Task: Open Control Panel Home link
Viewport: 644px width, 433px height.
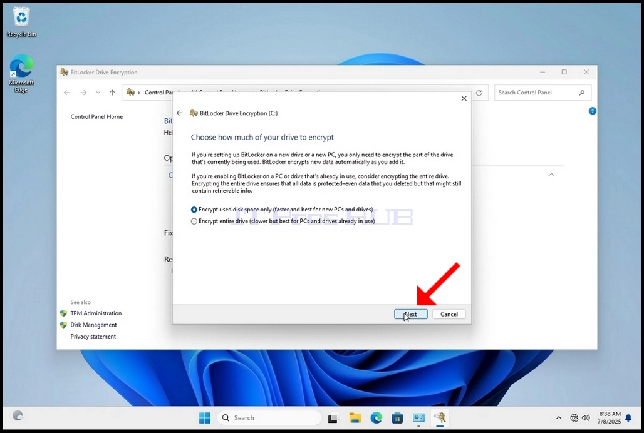Action: [x=96, y=116]
